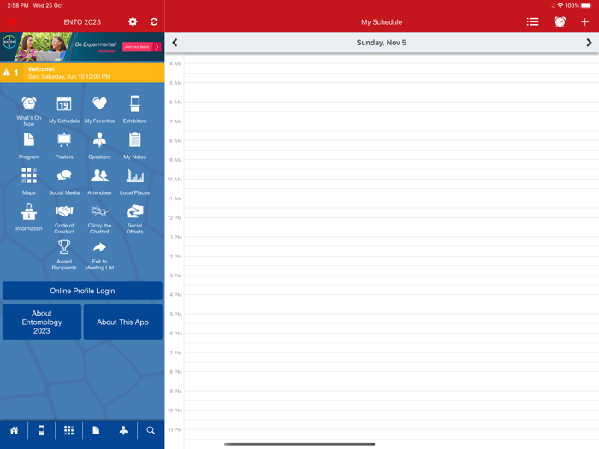Open the hamburger menu in header

pos(12,21)
